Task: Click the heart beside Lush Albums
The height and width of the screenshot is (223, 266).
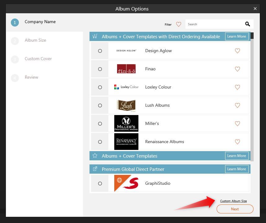Action: pyautogui.click(x=237, y=105)
